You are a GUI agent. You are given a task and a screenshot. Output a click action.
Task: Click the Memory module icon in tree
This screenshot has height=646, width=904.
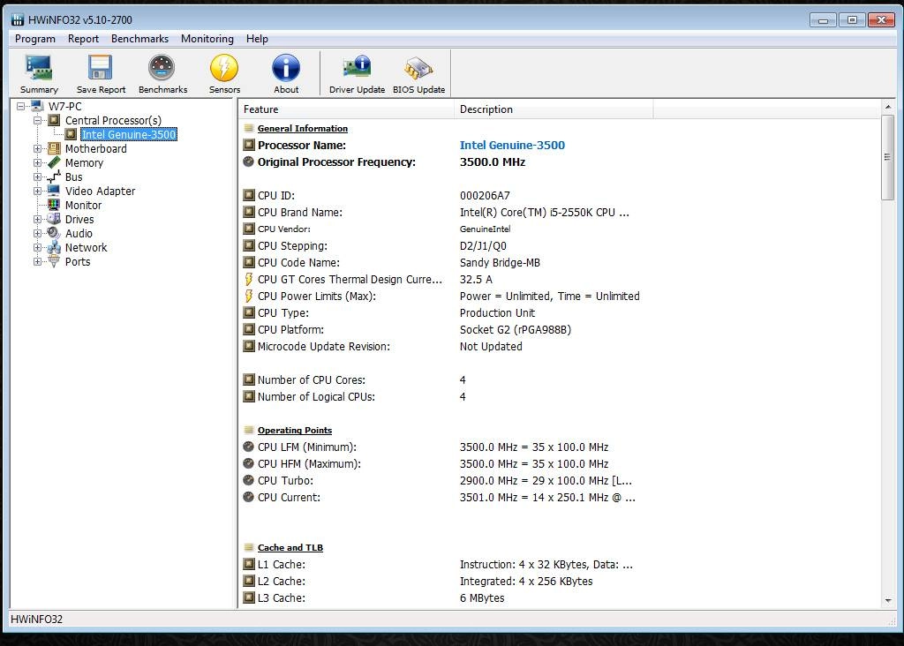54,162
